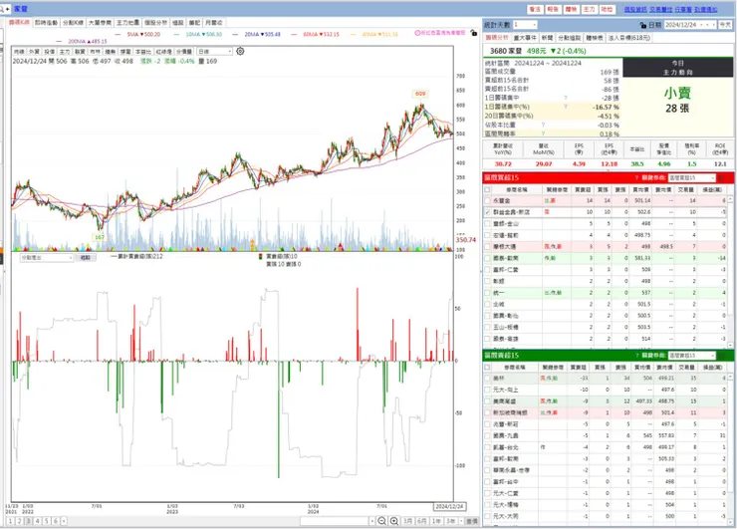Open the 新聞 tab
The width and height of the screenshot is (737, 529).
547,38
